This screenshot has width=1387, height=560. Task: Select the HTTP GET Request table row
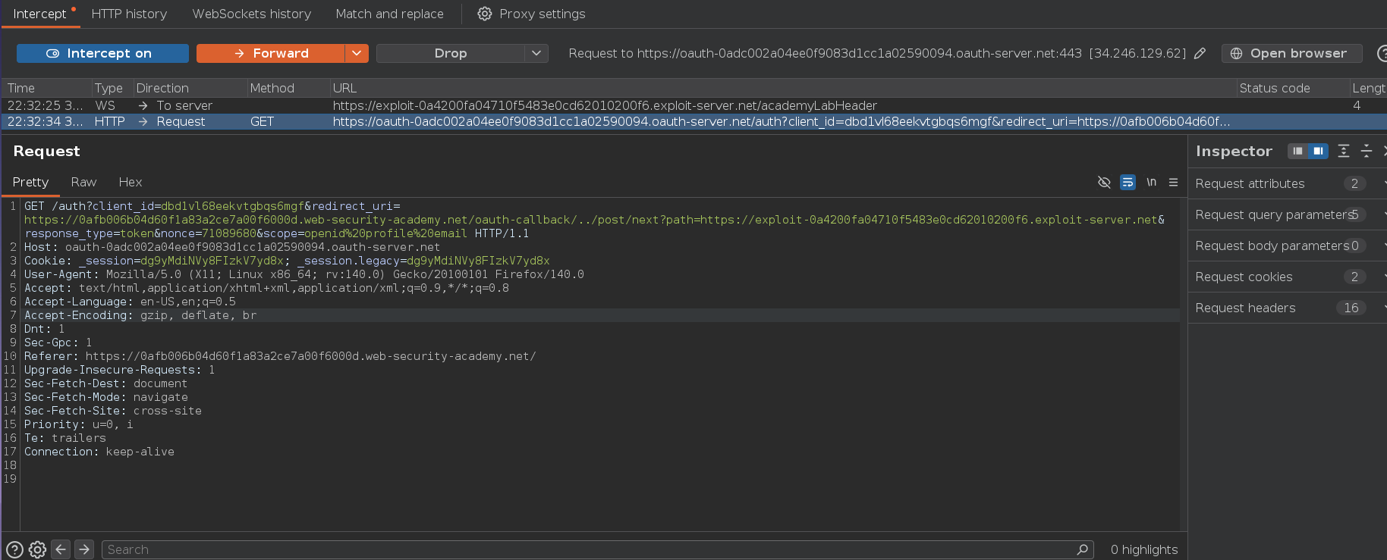[x=693, y=121]
